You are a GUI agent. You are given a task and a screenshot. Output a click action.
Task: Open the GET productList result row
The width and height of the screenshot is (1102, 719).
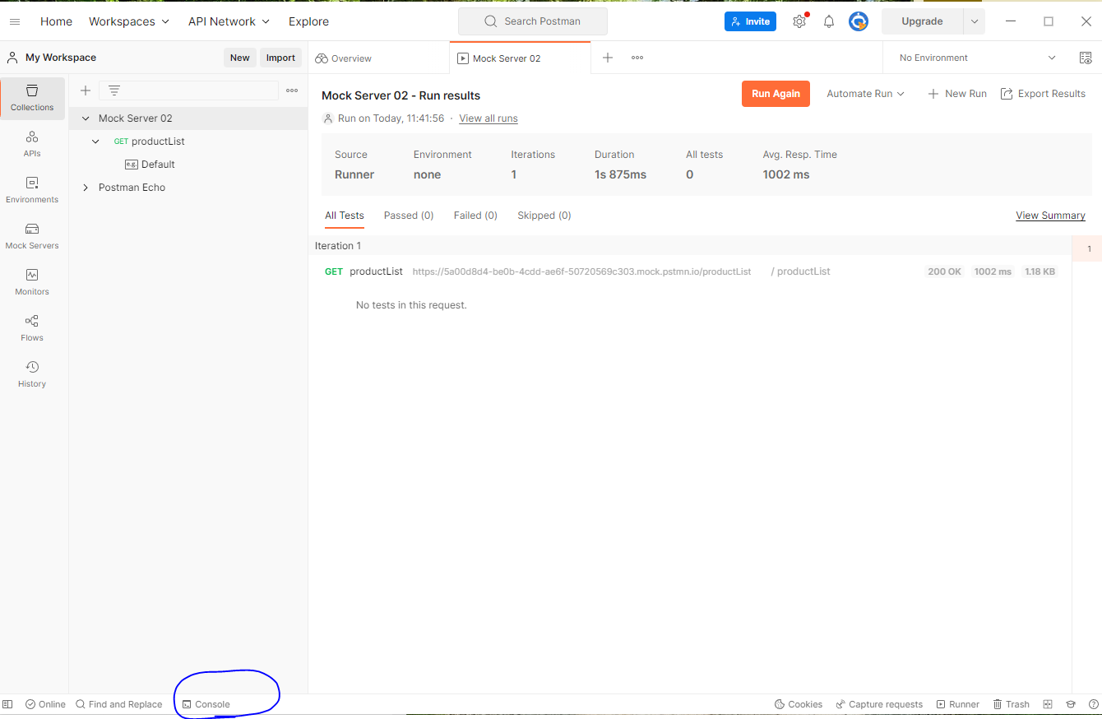pos(690,271)
